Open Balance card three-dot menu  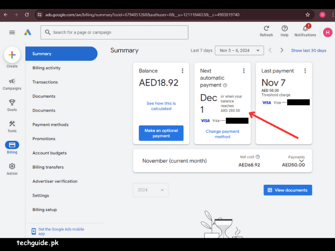click(182, 71)
